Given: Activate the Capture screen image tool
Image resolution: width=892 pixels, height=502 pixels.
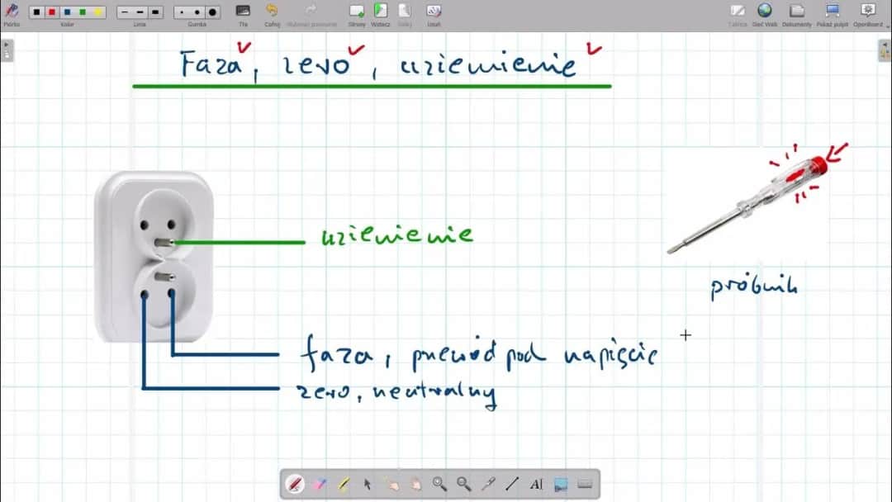Looking at the screenshot, I should click(561, 485).
